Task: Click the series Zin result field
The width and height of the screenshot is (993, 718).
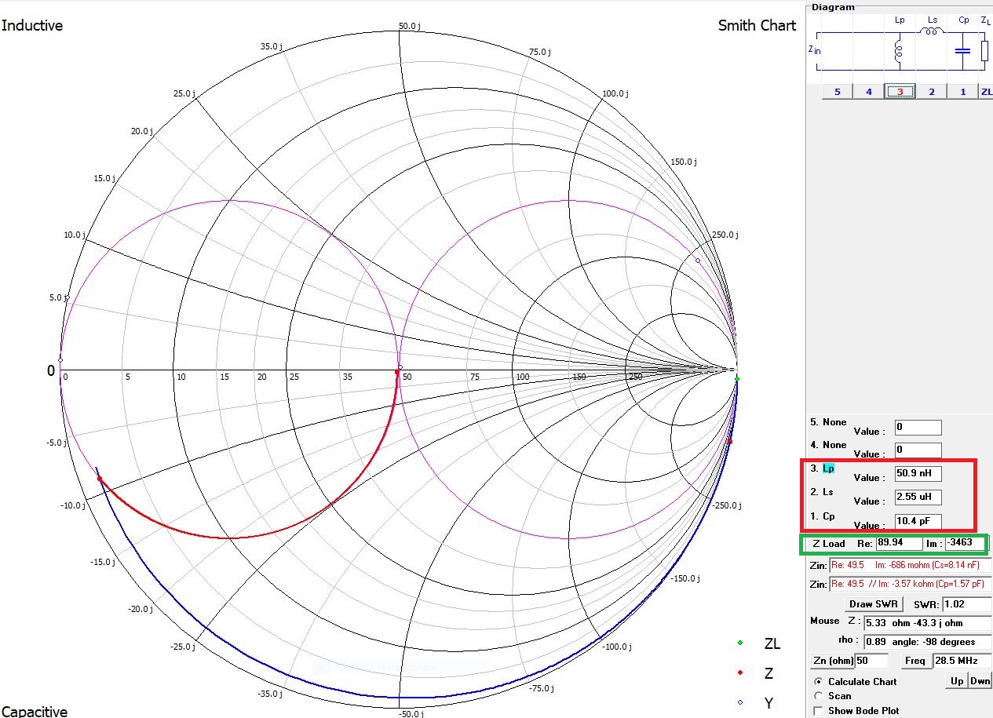Action: coord(911,565)
